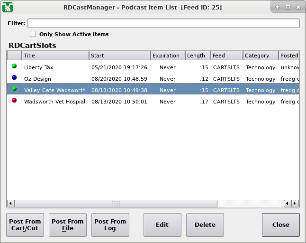Click the unknown posted-by cell for Liberty Tax
Viewport: 306px width, 243px height.
pyautogui.click(x=290, y=67)
